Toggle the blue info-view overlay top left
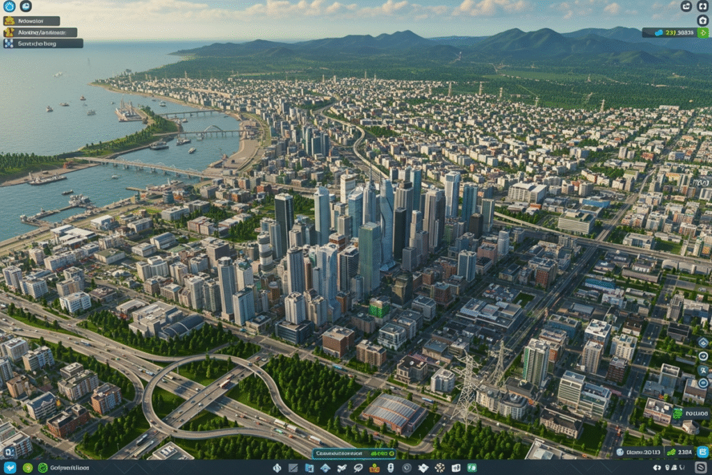This screenshot has width=712, height=475. 9,6
